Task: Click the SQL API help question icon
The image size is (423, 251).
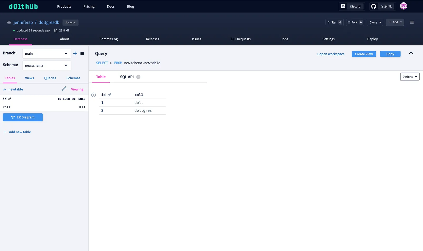Action: pos(138,77)
